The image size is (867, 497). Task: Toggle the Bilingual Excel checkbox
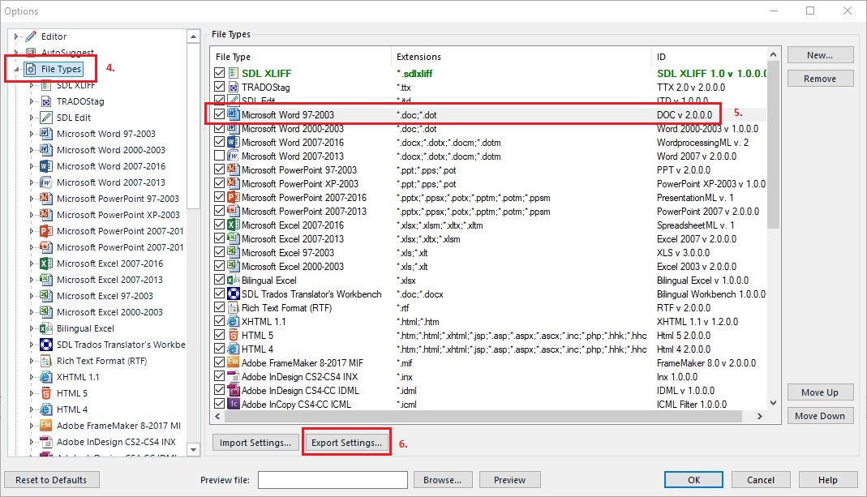pos(220,280)
